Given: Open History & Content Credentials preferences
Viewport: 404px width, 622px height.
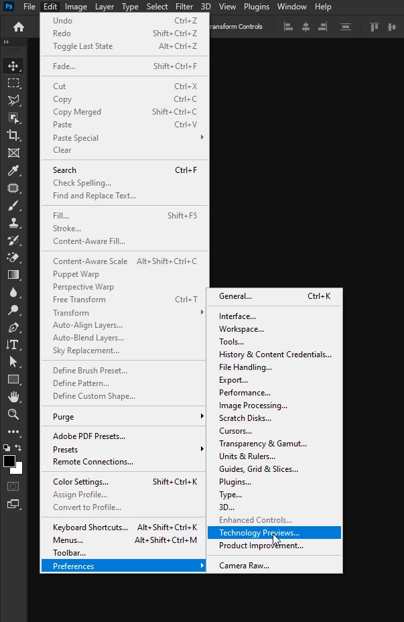Looking at the screenshot, I should (274, 355).
